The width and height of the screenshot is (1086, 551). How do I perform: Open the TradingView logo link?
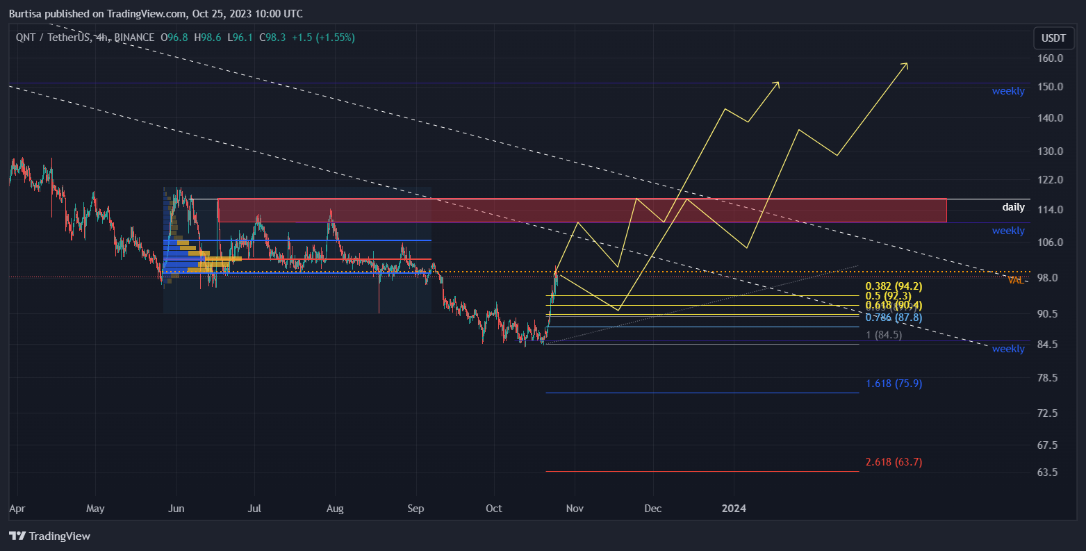[50, 536]
